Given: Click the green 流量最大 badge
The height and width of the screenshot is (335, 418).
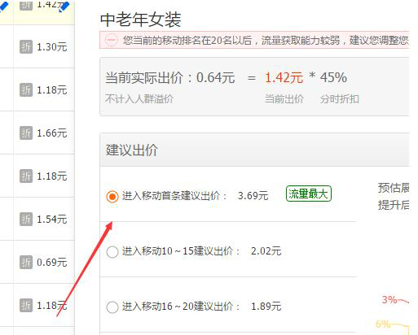Looking at the screenshot, I should point(309,194).
